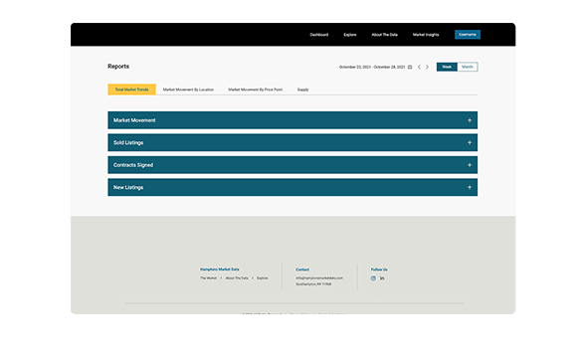Viewport: 587px width, 358px height.
Task: Expand the New Listings section
Action: (293, 187)
